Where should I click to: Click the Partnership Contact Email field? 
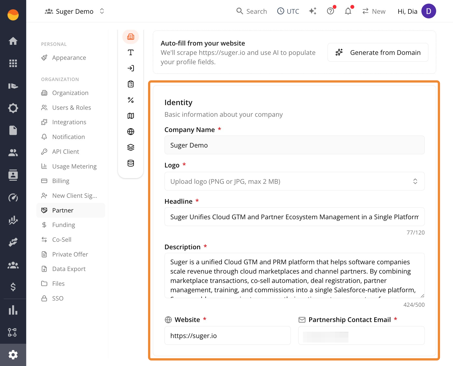tap(361, 335)
